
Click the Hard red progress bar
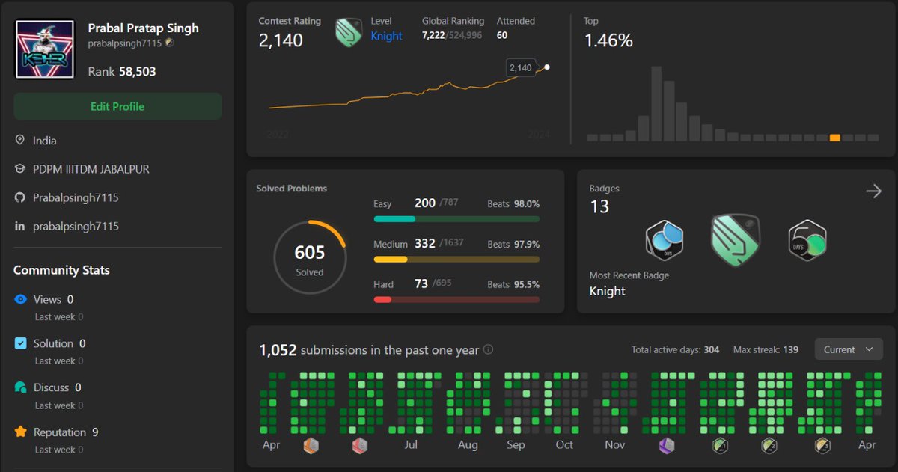456,300
